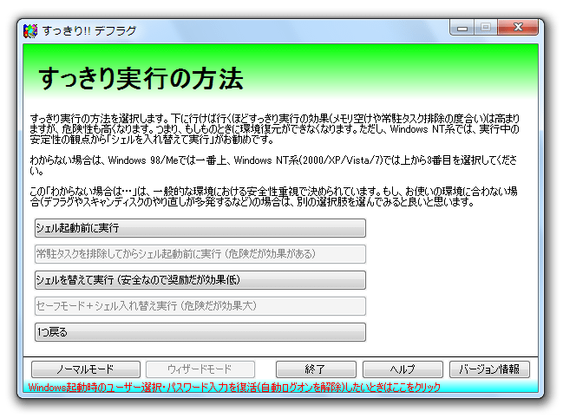563x418 pixels.
Task: Click the paragraph starting この「わからない場合は…」は
Action: [x=273, y=197]
